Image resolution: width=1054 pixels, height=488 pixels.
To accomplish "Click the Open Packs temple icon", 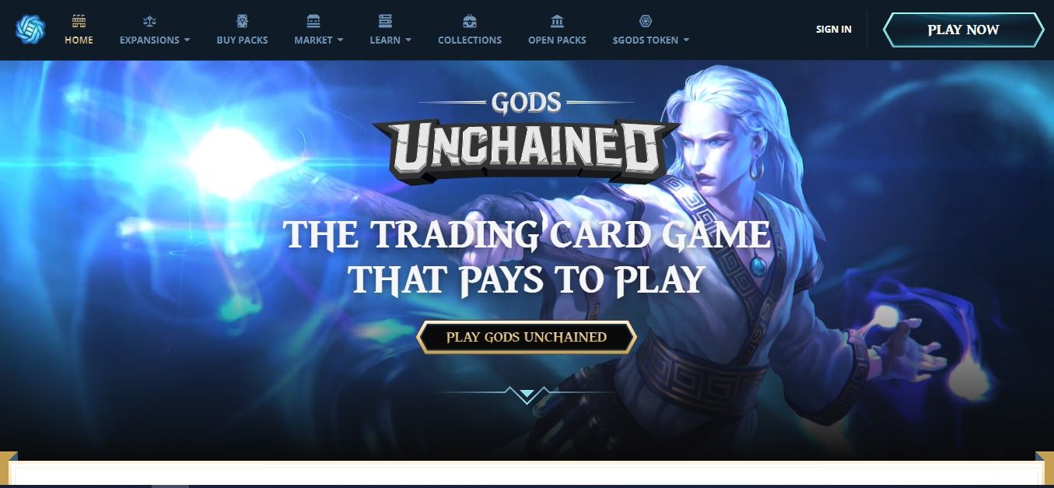I will (557, 21).
